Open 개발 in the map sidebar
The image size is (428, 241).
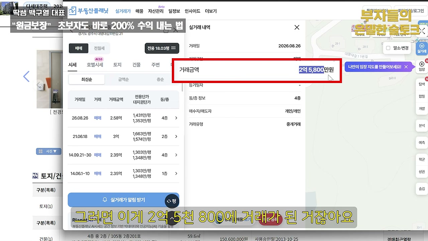click(422, 108)
